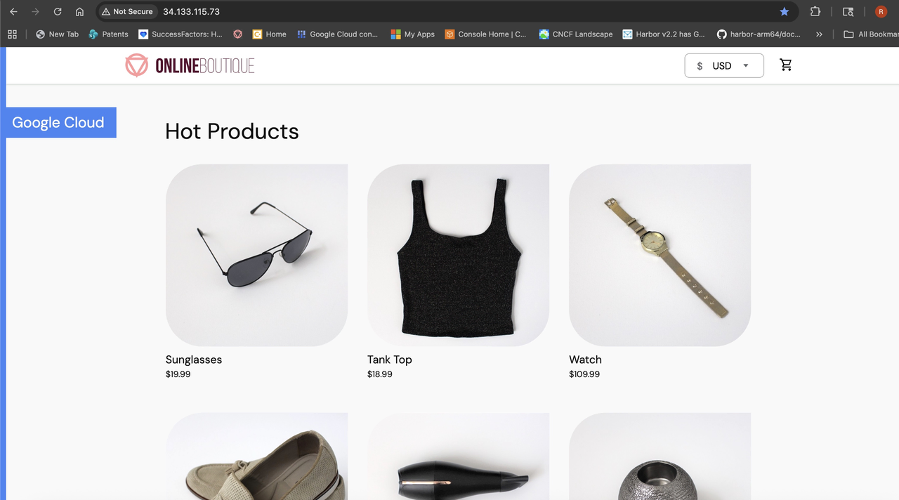Open the hairdryer product image
Screen dimensions: 899x500
point(458,456)
